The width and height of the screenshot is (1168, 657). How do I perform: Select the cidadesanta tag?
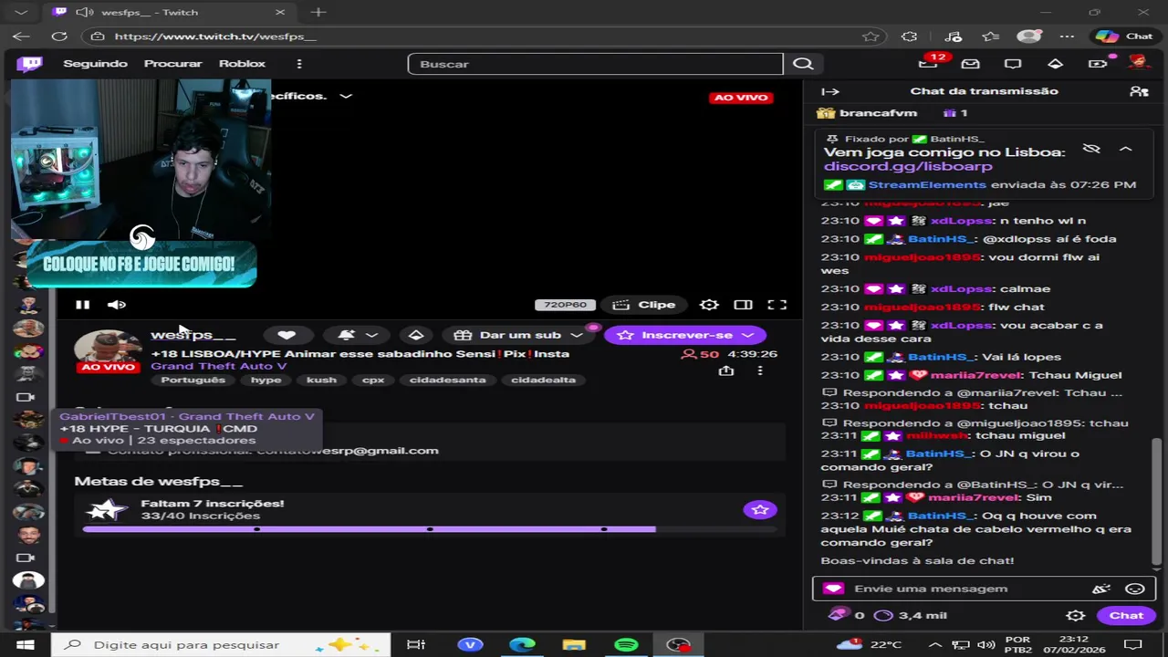(447, 380)
